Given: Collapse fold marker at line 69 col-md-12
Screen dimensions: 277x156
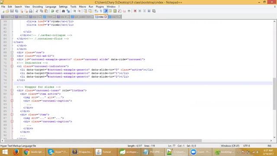Looking at the screenshot, I should 12,56.
